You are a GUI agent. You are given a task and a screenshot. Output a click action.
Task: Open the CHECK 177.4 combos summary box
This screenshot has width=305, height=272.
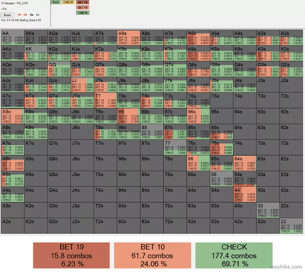(x=234, y=255)
